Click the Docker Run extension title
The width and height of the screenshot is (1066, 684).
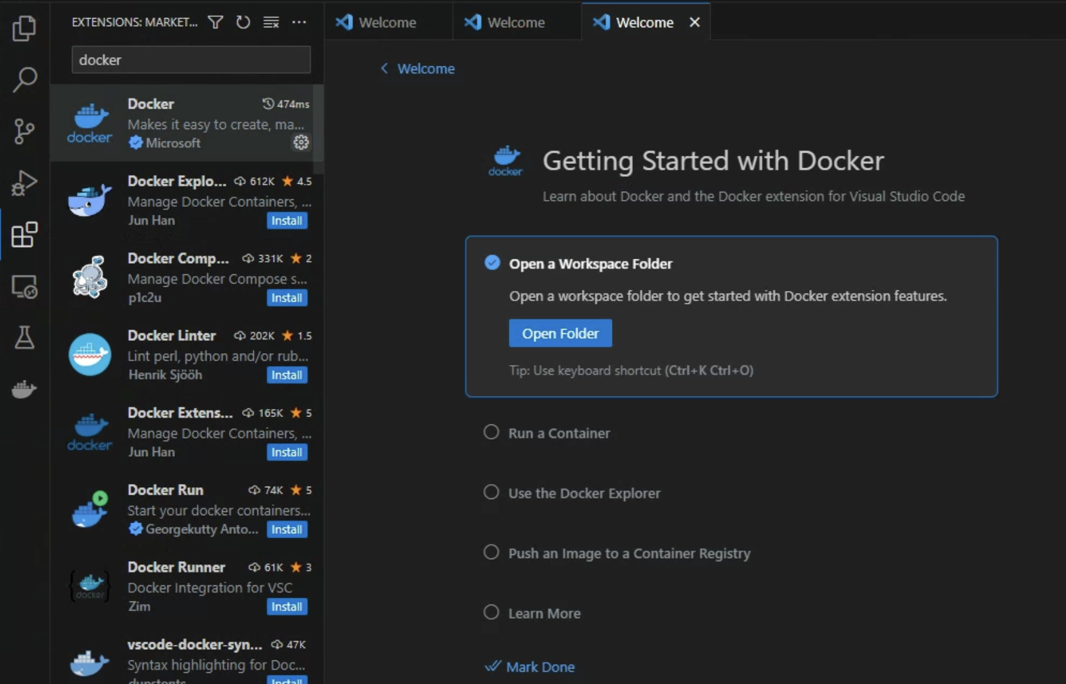[166, 490]
